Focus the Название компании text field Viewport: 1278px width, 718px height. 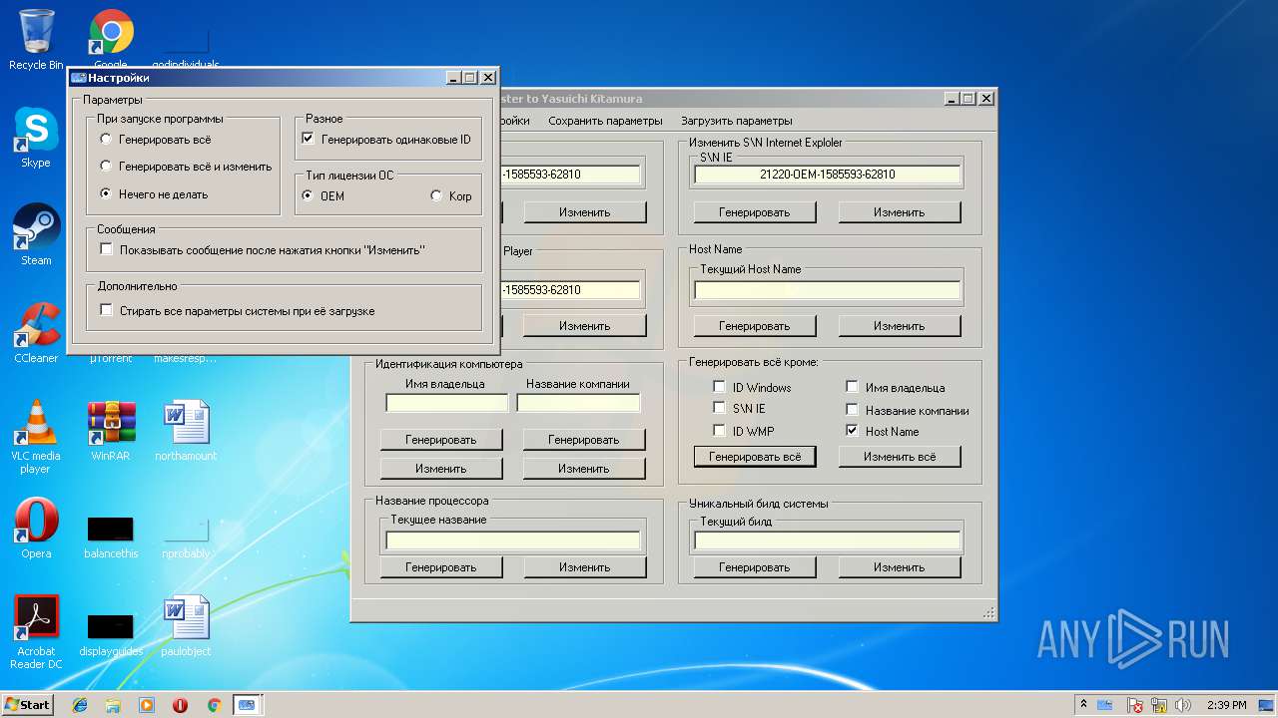pyautogui.click(x=579, y=403)
